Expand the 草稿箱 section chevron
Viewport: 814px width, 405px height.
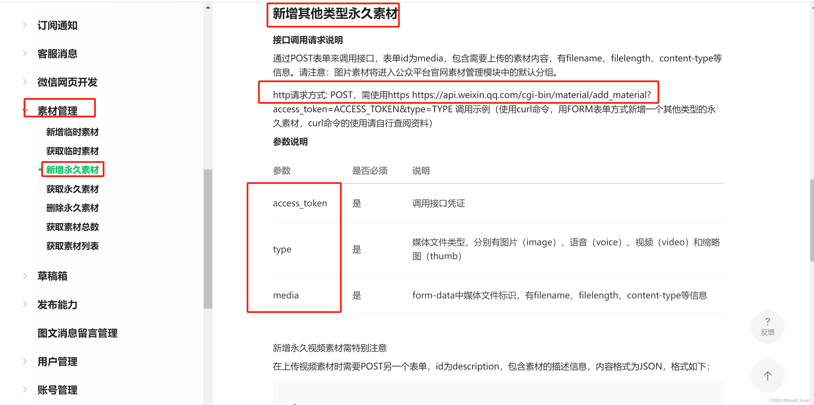coord(25,276)
